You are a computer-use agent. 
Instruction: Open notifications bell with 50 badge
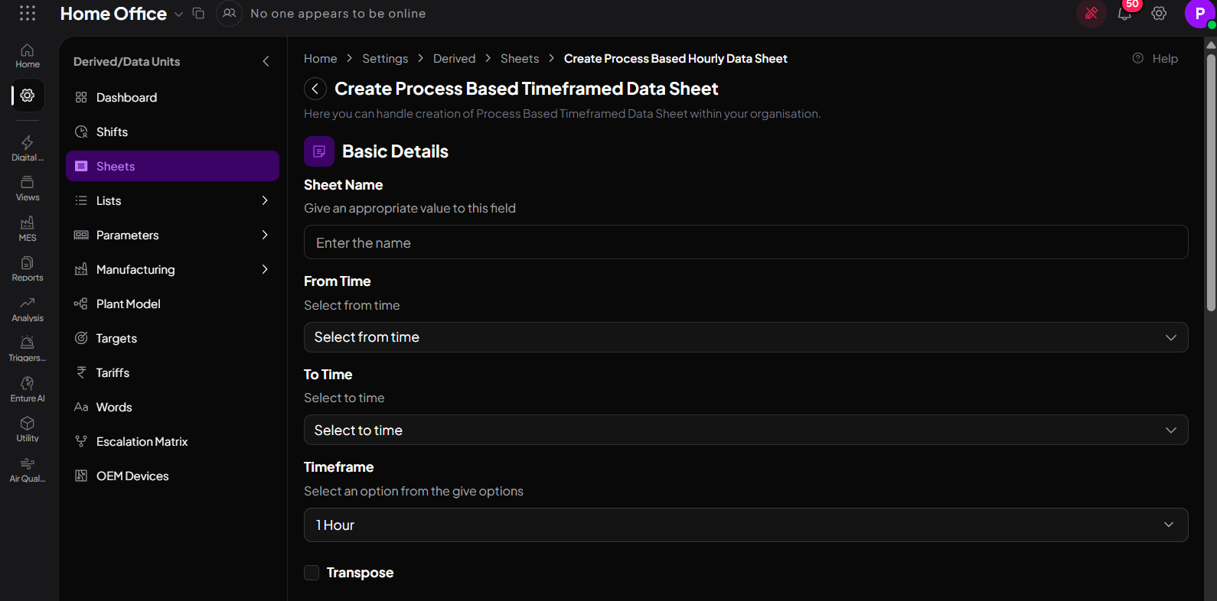(1124, 14)
